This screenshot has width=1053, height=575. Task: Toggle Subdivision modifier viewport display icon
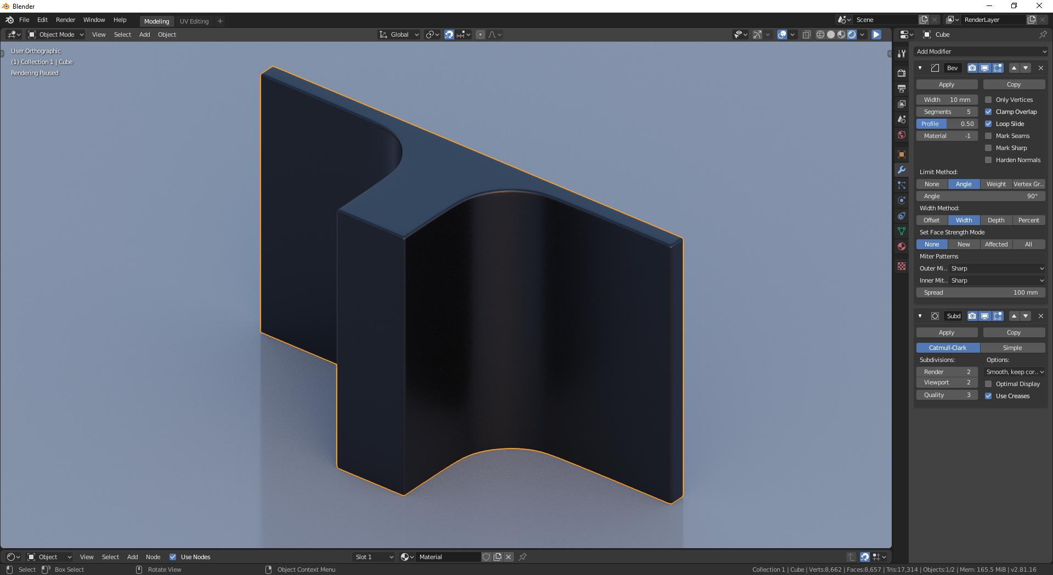pos(984,316)
